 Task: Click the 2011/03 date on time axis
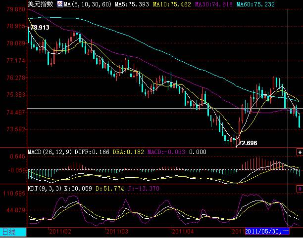pos(117,232)
